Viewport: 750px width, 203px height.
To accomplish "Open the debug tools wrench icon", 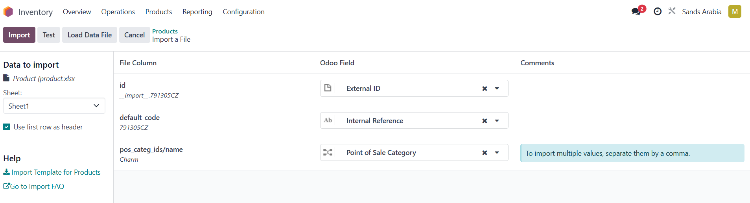I will tap(672, 11).
